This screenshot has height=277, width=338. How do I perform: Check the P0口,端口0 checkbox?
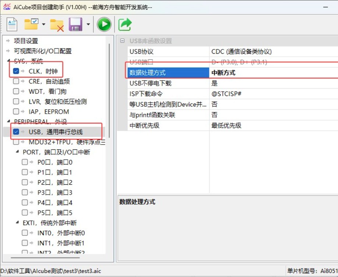[x=25, y=162]
